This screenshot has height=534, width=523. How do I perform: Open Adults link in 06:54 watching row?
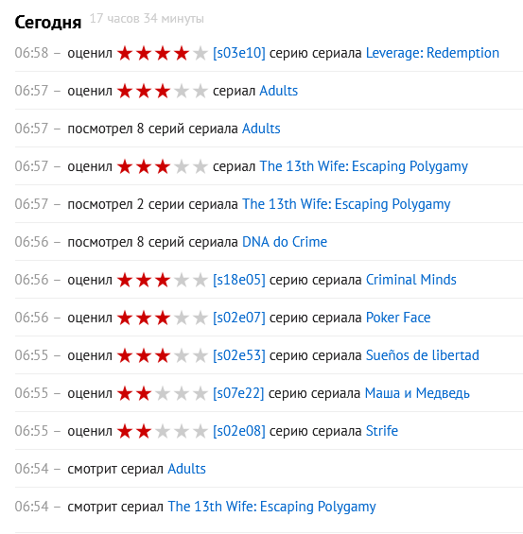186,469
